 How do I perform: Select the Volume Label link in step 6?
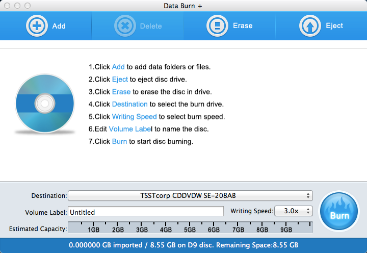[131, 129]
